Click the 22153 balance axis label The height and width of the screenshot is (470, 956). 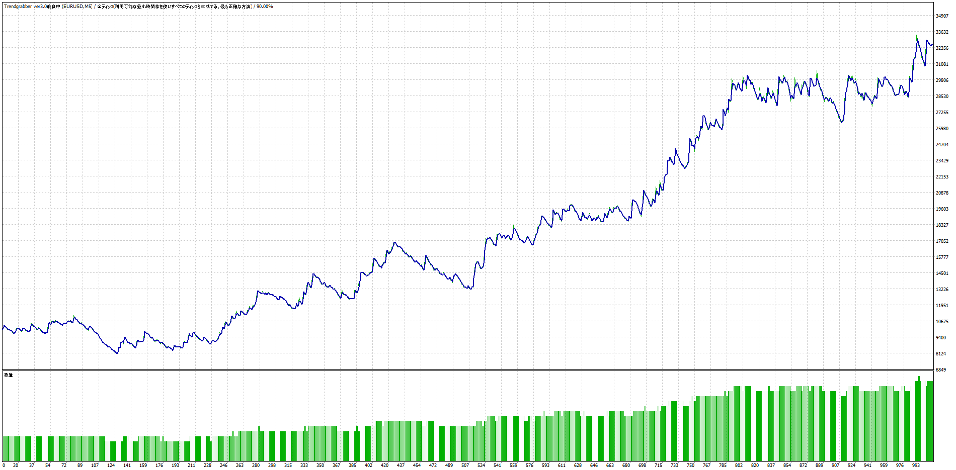(x=942, y=177)
